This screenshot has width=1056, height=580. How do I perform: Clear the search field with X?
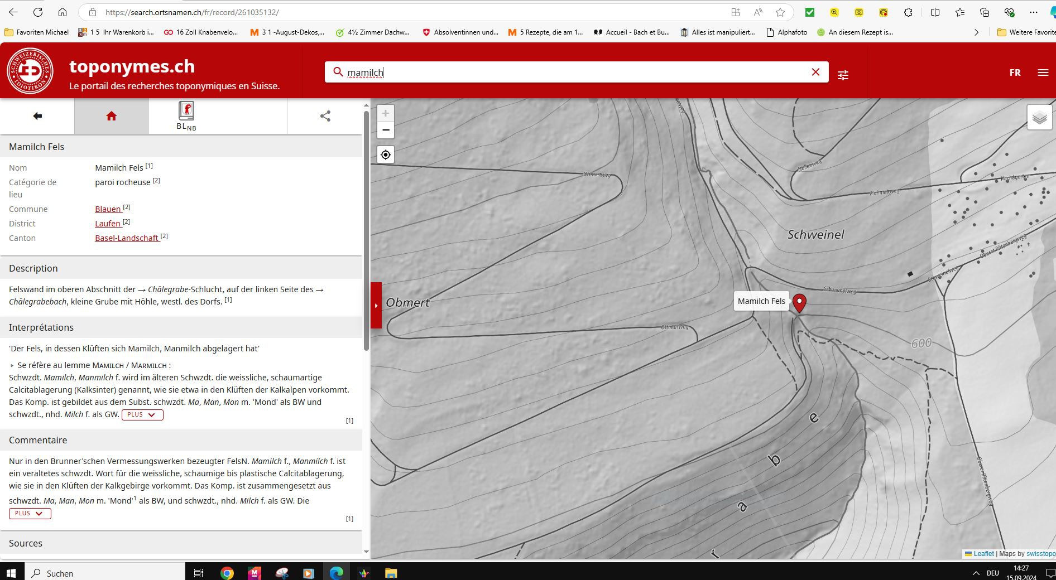(815, 72)
